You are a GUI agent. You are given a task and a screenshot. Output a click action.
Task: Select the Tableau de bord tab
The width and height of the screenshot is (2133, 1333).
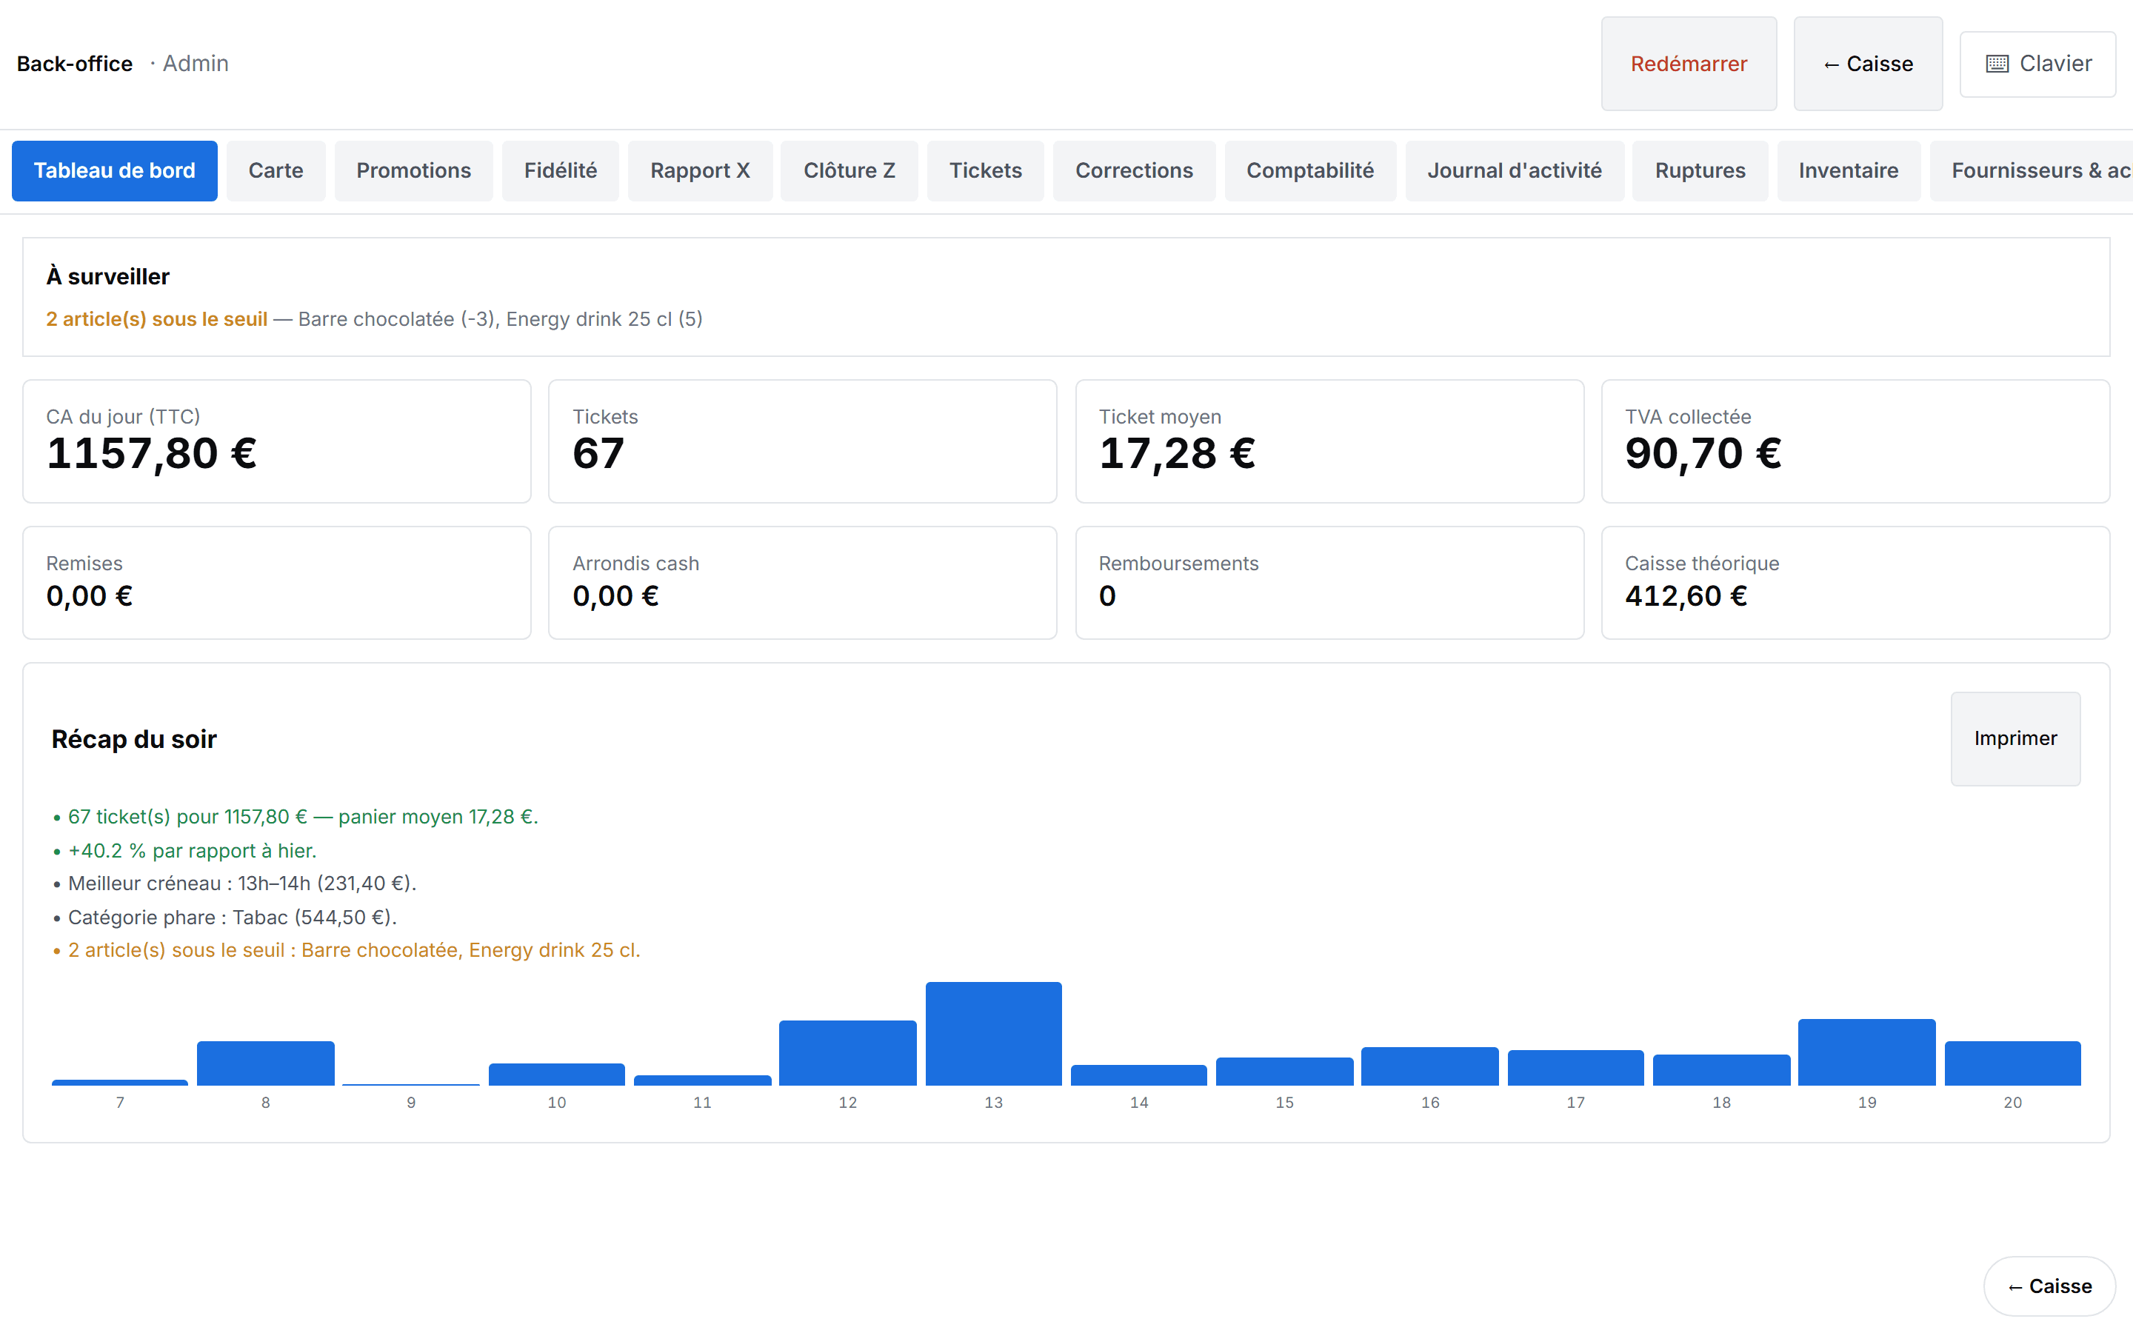click(x=115, y=171)
